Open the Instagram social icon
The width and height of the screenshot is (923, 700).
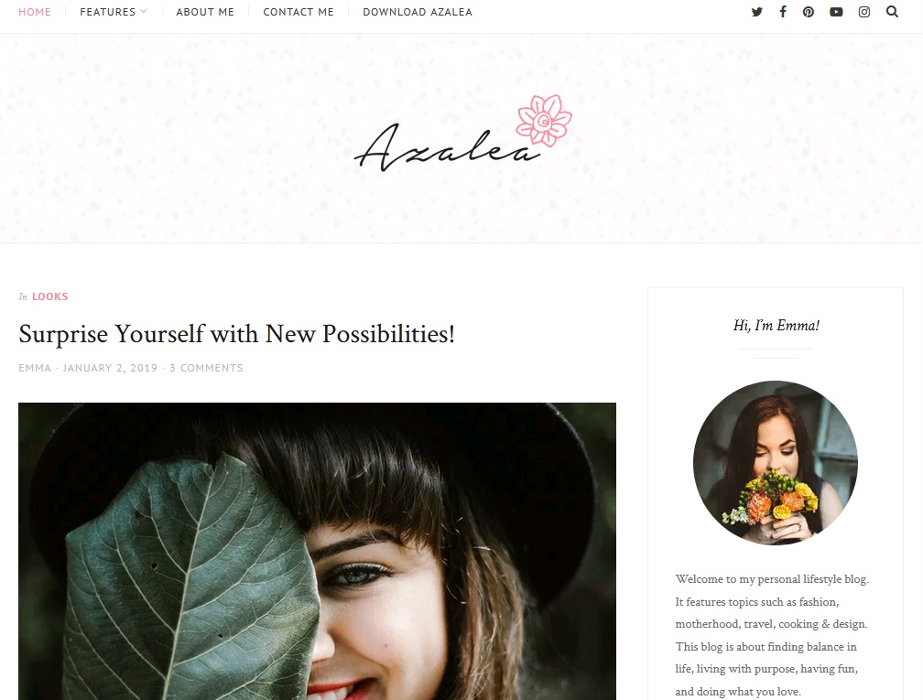coord(864,12)
